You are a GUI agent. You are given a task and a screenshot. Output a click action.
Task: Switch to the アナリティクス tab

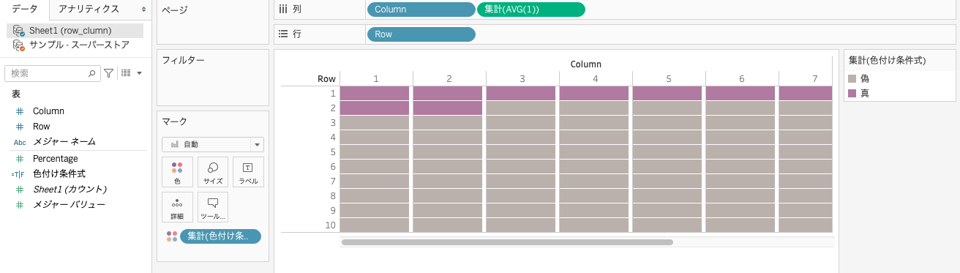click(89, 9)
